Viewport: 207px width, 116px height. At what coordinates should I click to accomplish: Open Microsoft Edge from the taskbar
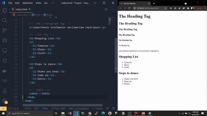coord(103,113)
